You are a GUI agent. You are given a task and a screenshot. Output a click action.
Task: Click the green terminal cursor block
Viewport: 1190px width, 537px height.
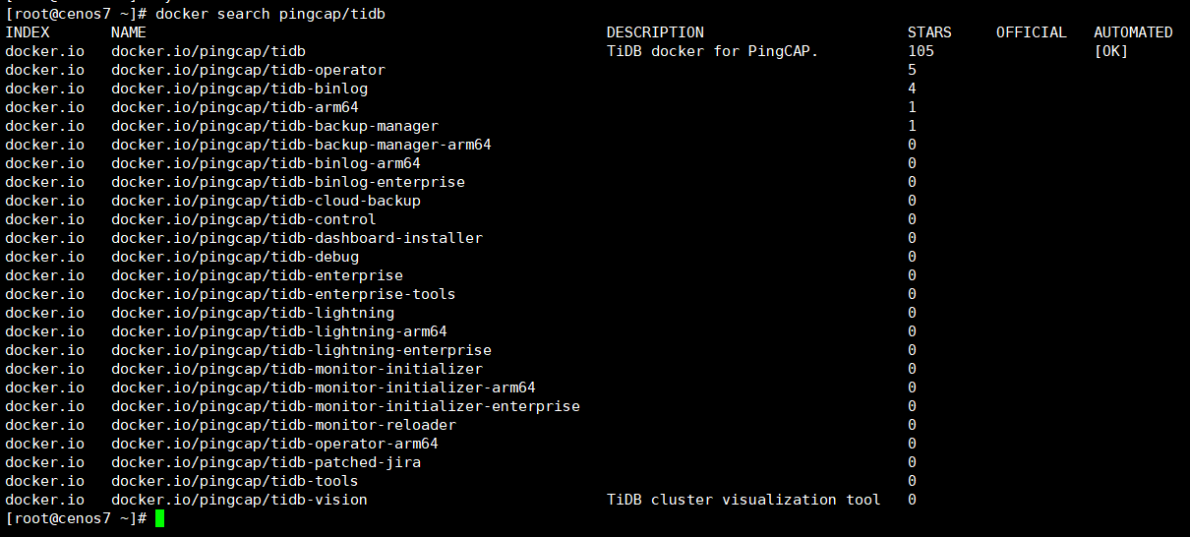tap(160, 518)
